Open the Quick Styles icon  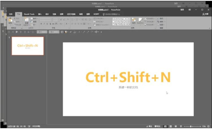140,20
